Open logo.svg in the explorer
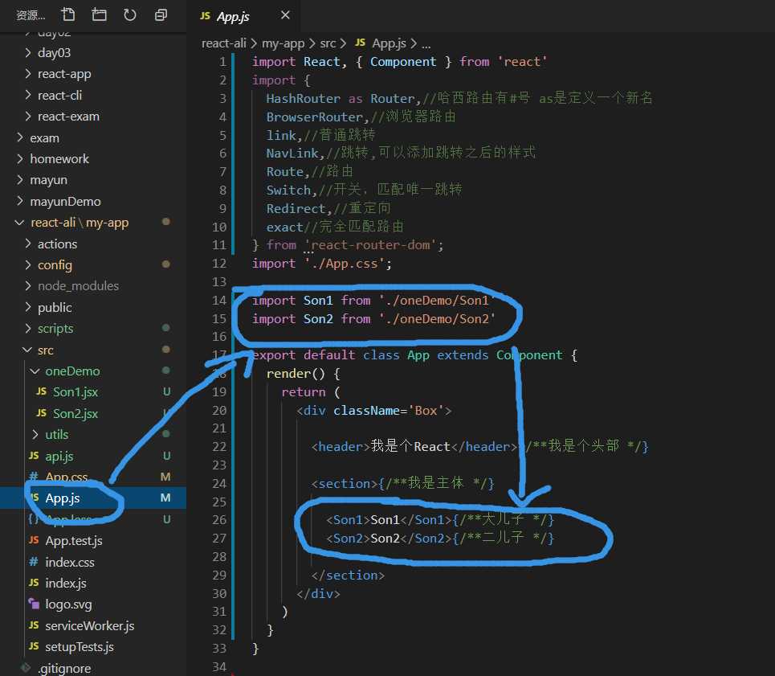 [x=68, y=604]
